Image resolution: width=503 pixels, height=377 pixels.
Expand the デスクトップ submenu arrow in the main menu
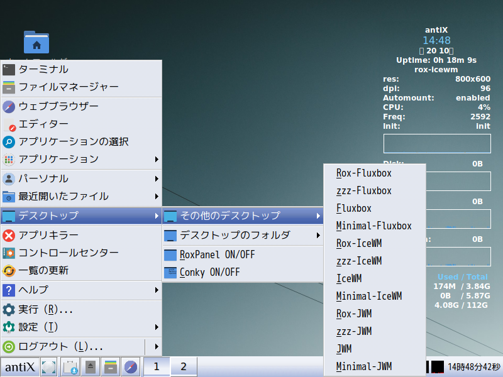pos(157,216)
